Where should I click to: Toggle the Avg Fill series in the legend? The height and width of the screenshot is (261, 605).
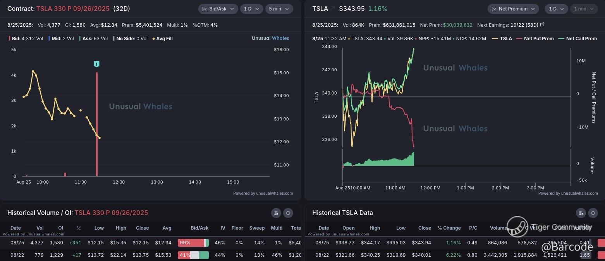[x=164, y=38]
